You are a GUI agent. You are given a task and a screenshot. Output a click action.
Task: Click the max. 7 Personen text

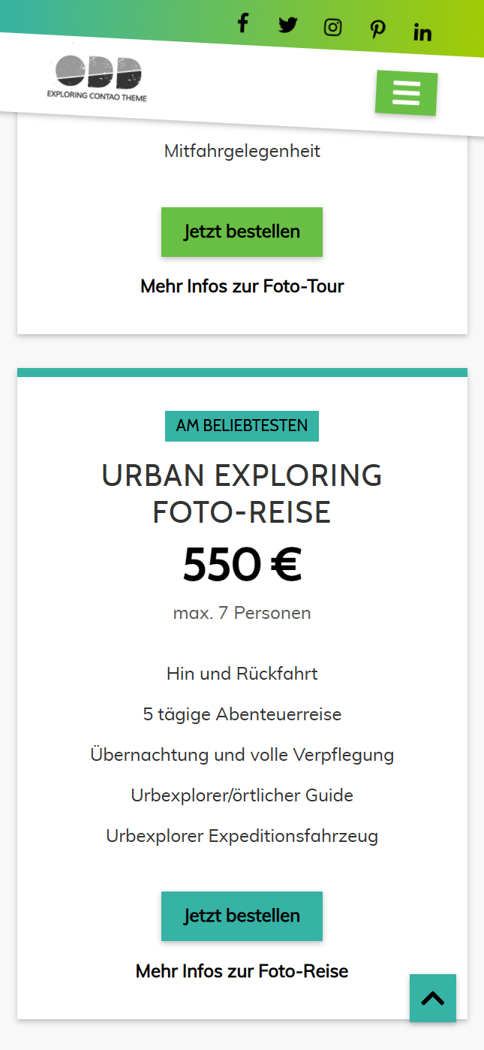[x=242, y=613]
